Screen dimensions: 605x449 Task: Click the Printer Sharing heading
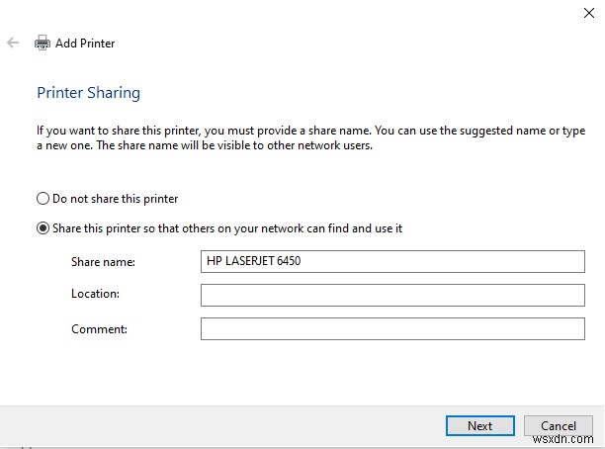[x=88, y=93]
